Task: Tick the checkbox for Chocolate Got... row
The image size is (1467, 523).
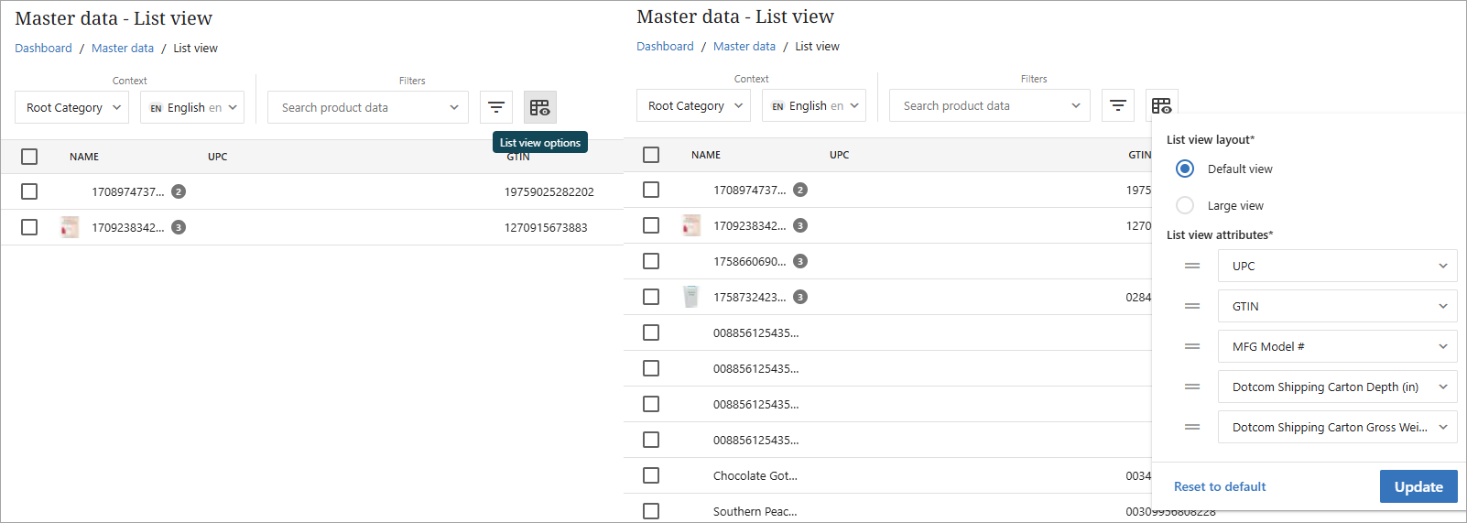Action: click(x=651, y=475)
